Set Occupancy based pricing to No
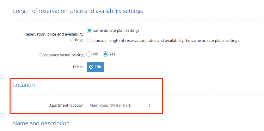The height and width of the screenshot is (131, 264). point(89,54)
